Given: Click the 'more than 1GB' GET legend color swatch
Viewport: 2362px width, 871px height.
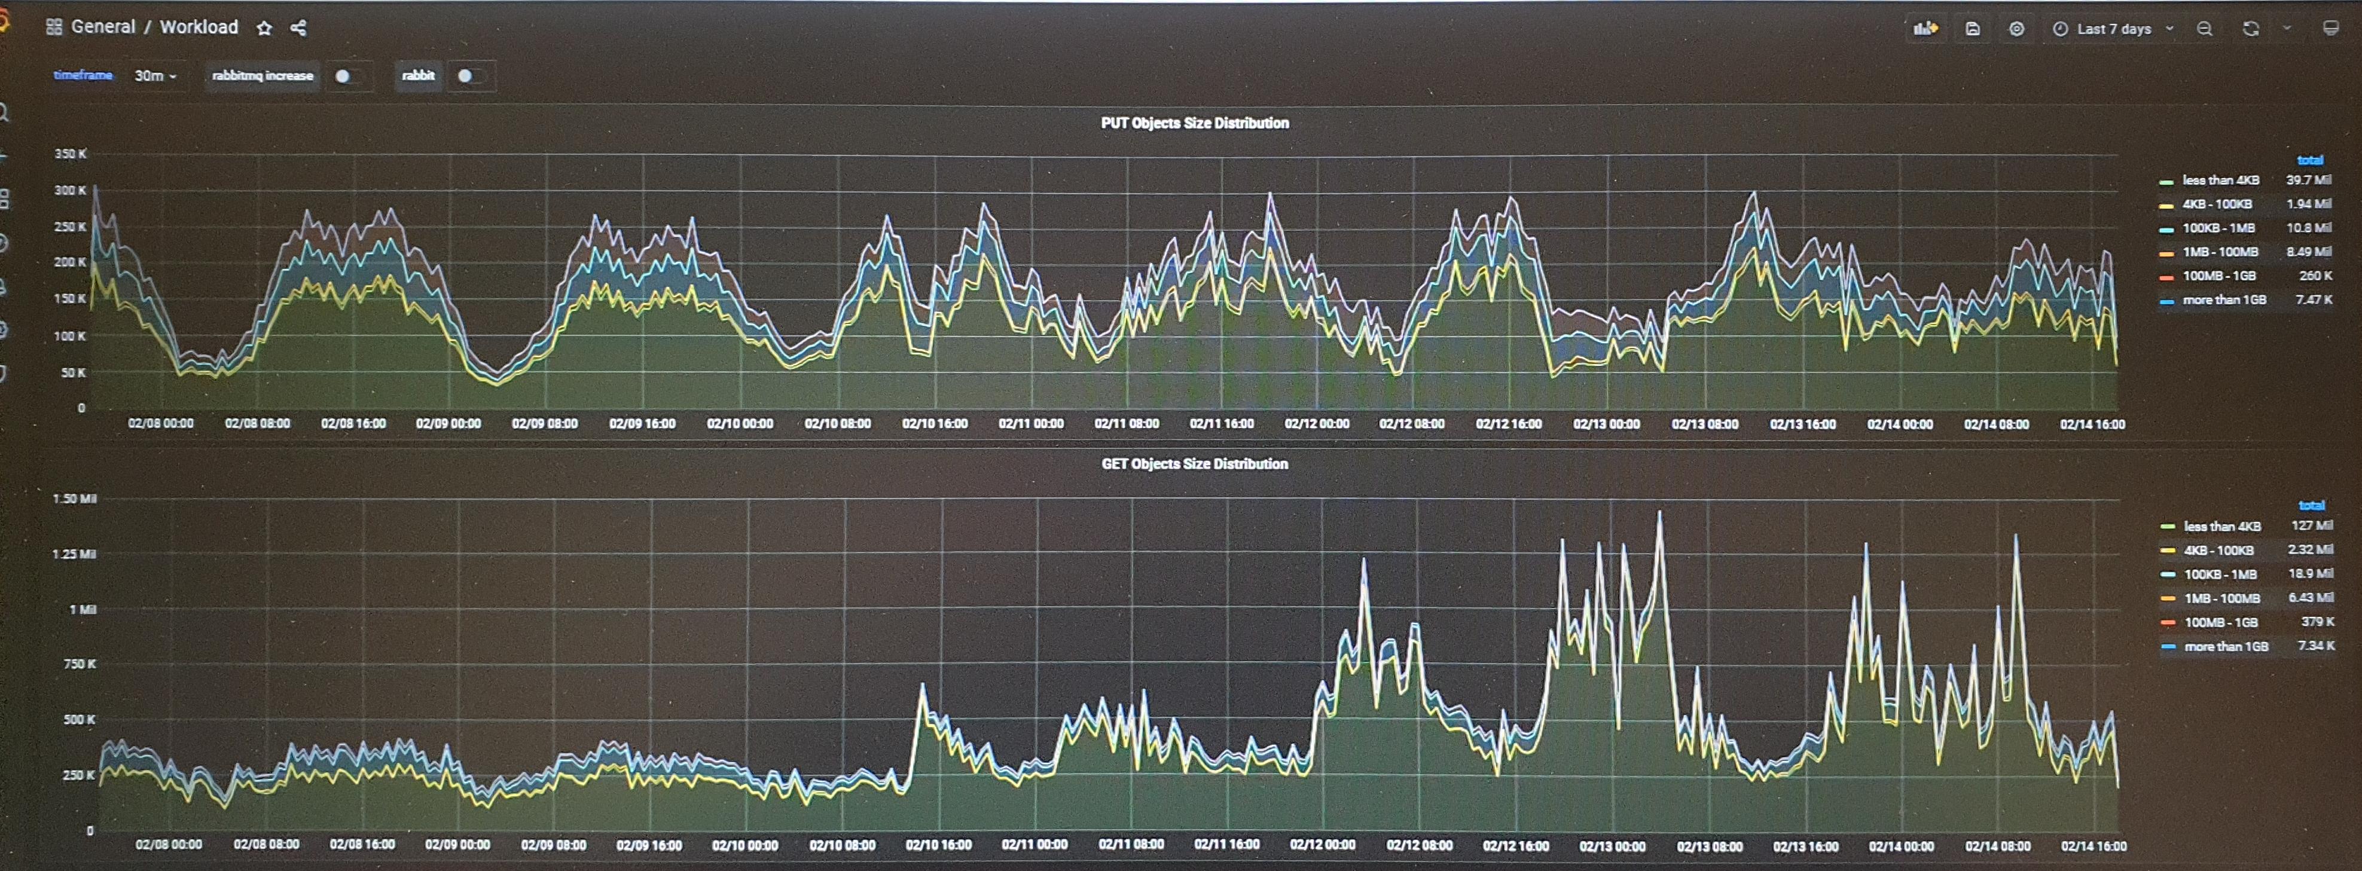Looking at the screenshot, I should pos(2168,647).
